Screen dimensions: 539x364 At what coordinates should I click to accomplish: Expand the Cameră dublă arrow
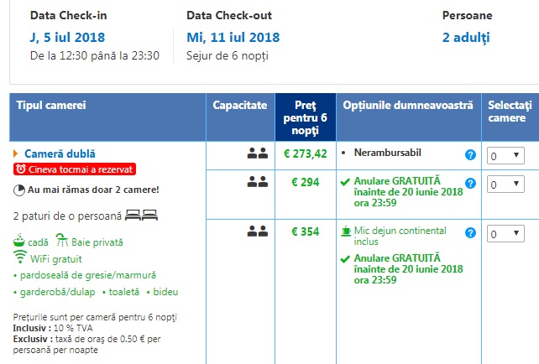pos(16,153)
